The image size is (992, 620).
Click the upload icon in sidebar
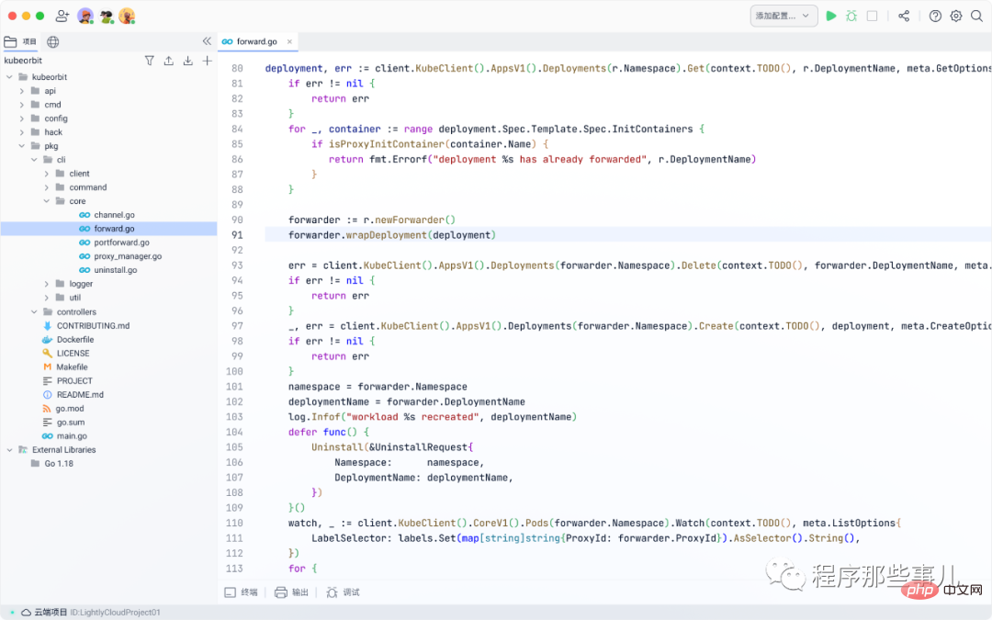coord(169,61)
